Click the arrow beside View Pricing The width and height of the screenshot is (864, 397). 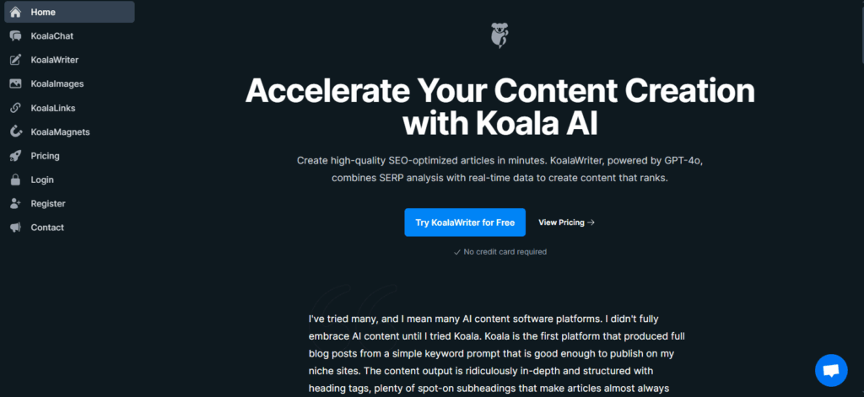pyautogui.click(x=591, y=223)
